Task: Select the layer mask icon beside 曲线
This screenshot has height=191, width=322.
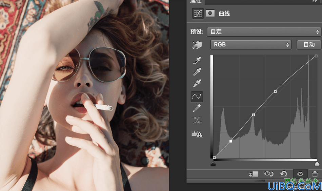Action: pyautogui.click(x=210, y=13)
